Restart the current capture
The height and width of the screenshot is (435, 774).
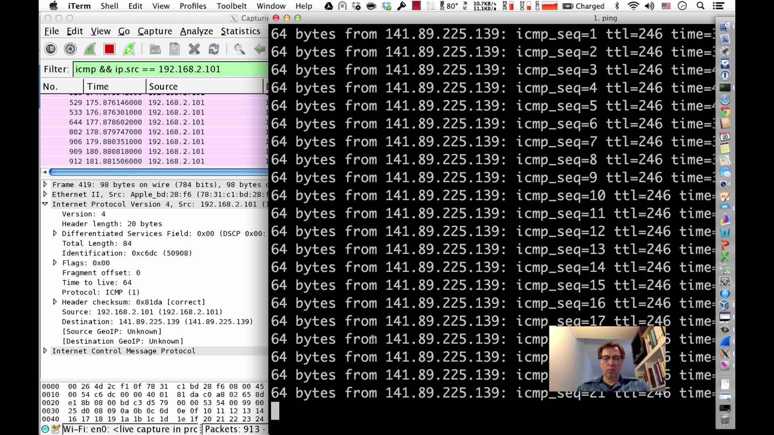[129, 49]
